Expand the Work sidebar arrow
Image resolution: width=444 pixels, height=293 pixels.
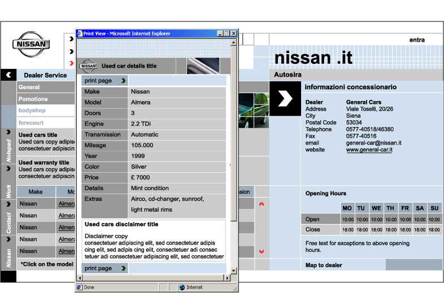[x=8, y=168]
